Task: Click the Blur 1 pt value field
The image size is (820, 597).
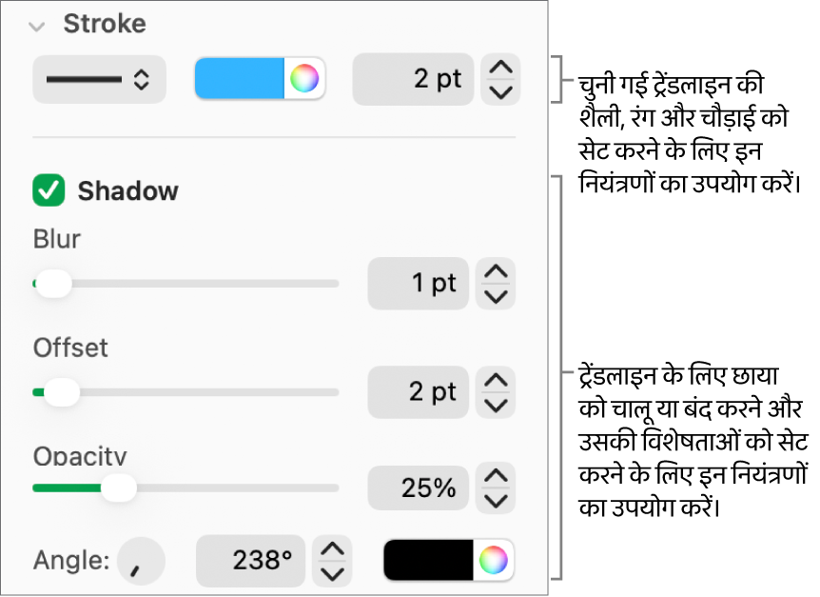Action: (x=419, y=284)
